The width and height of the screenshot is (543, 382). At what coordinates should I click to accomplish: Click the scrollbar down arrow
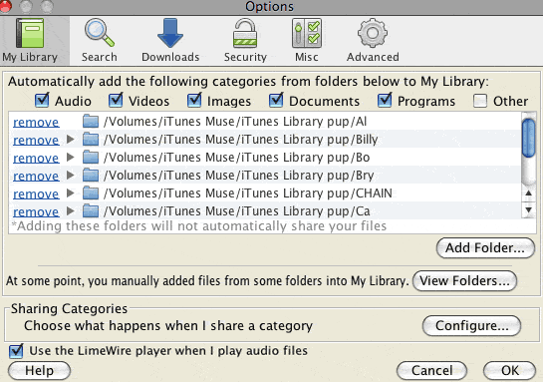528,209
